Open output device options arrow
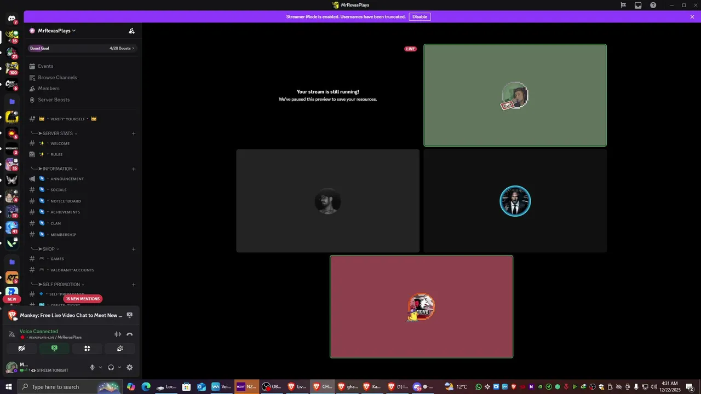 (x=119, y=368)
